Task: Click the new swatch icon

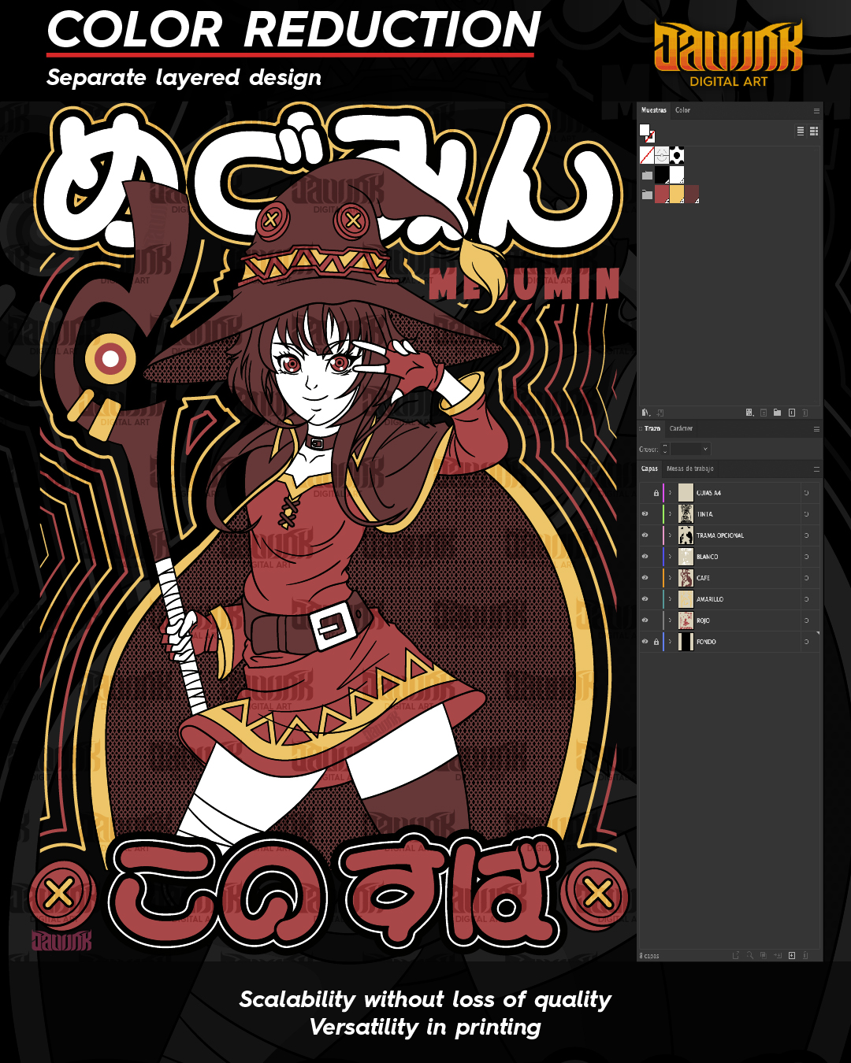Action: click(x=792, y=413)
